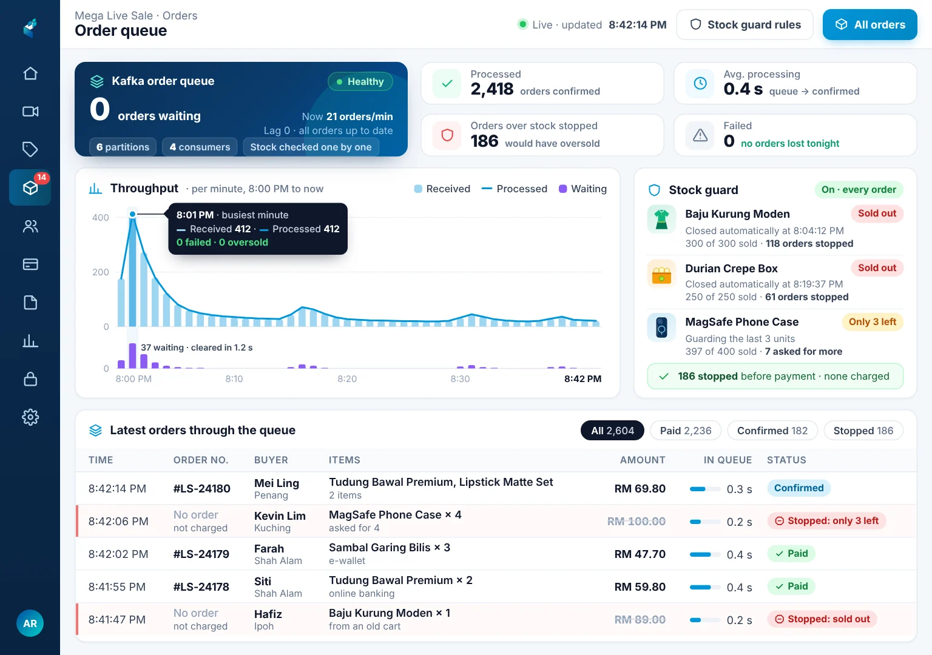Click the Stopped: only 3 left status
Screen dimensions: 932x655
(x=826, y=521)
